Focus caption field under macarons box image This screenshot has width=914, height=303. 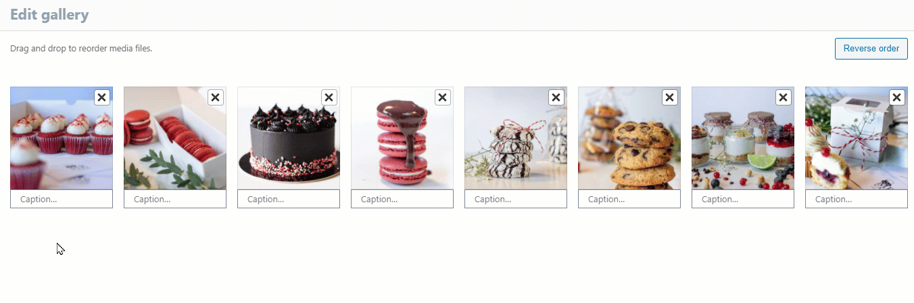[x=175, y=199]
